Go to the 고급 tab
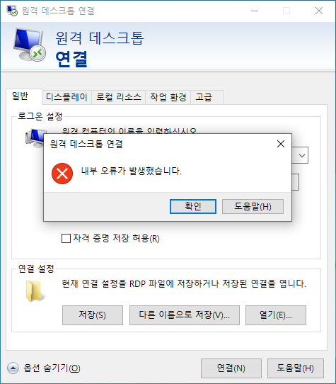This screenshot has height=384, width=336. coord(204,97)
